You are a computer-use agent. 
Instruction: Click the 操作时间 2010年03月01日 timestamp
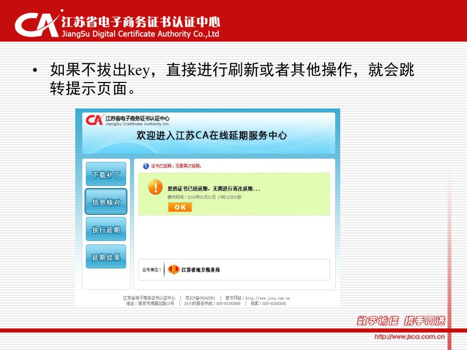coord(205,197)
